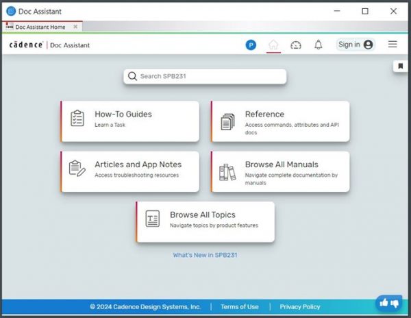
Task: Click the blue P profile icon
Action: pyautogui.click(x=251, y=45)
